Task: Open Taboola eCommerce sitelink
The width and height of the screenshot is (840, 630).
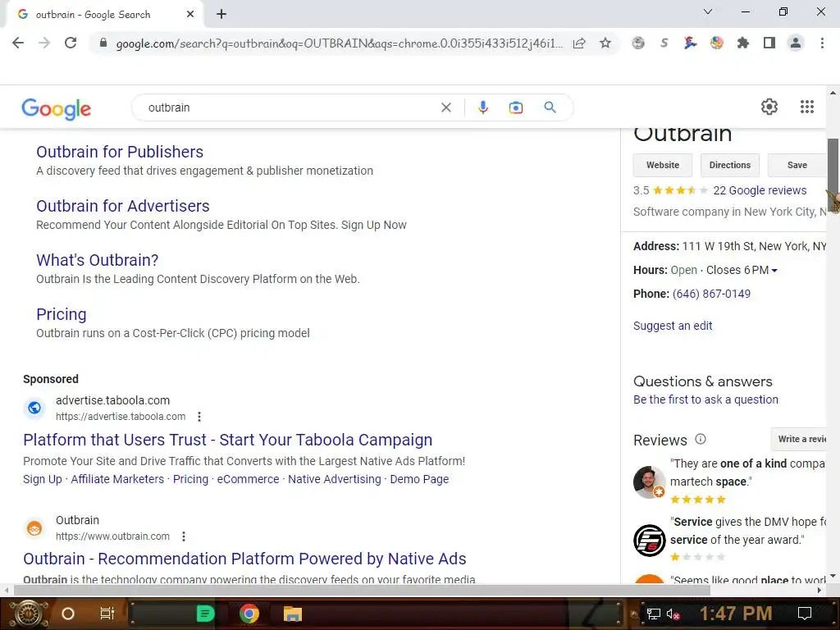Action: click(248, 479)
